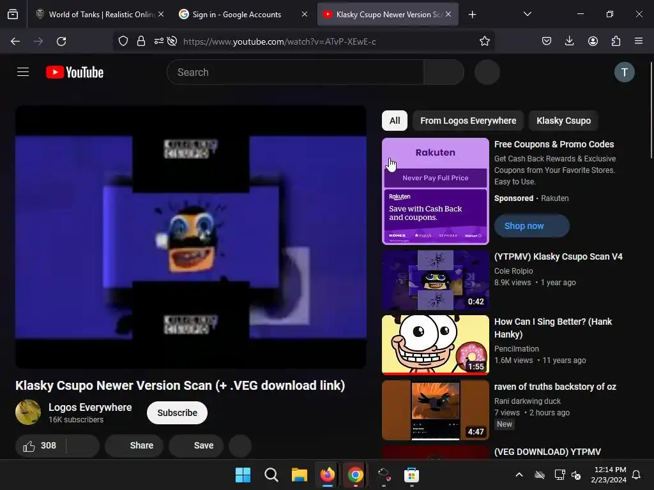Viewport: 654px width, 490px height.
Task: Show hidden system tray icons
Action: [x=519, y=475]
